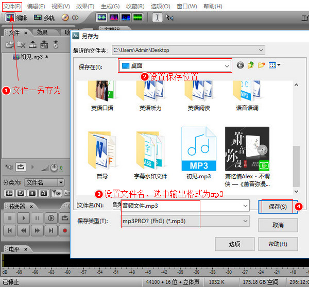Open the 文件(F) menu
Viewport: 309px width, 287px height.
point(12,6)
